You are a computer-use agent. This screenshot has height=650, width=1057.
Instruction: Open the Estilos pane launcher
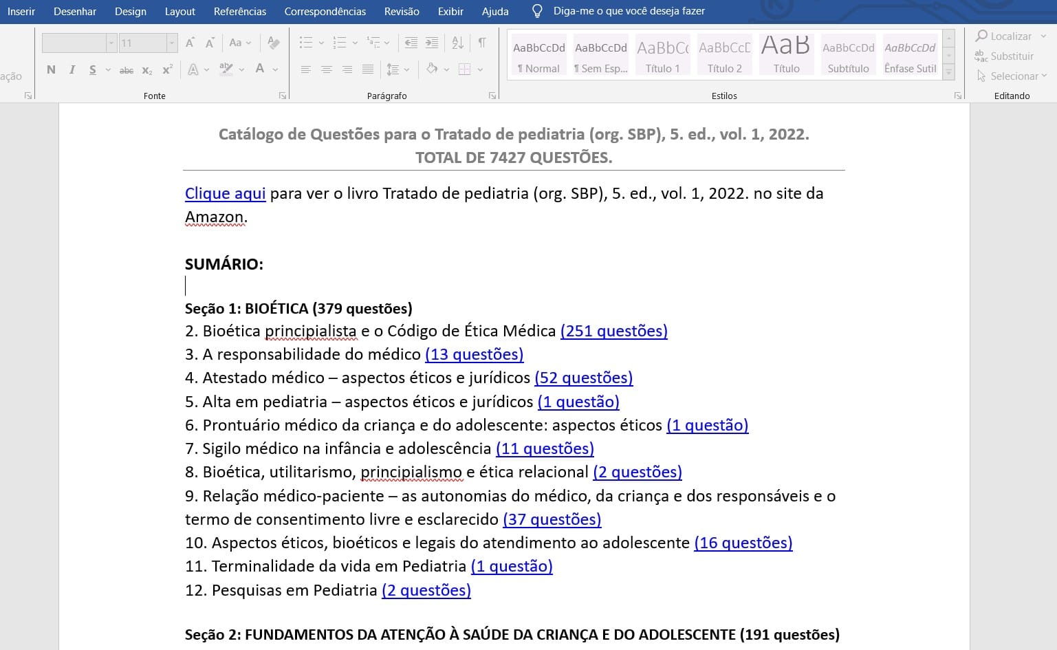click(x=958, y=96)
